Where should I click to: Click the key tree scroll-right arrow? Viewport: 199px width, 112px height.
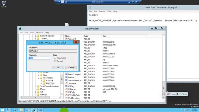[59, 97]
